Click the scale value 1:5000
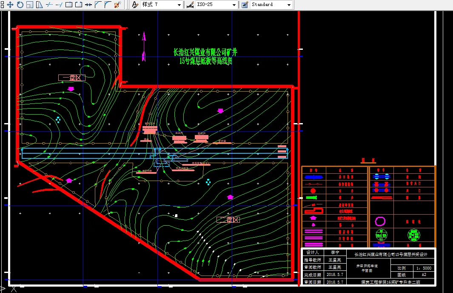 coord(424,268)
